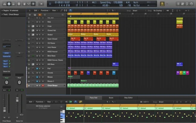
Task: Go to beginning transport button
Action: 41,4
